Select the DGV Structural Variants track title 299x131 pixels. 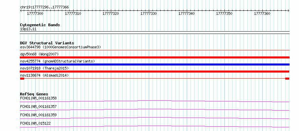click(47, 43)
